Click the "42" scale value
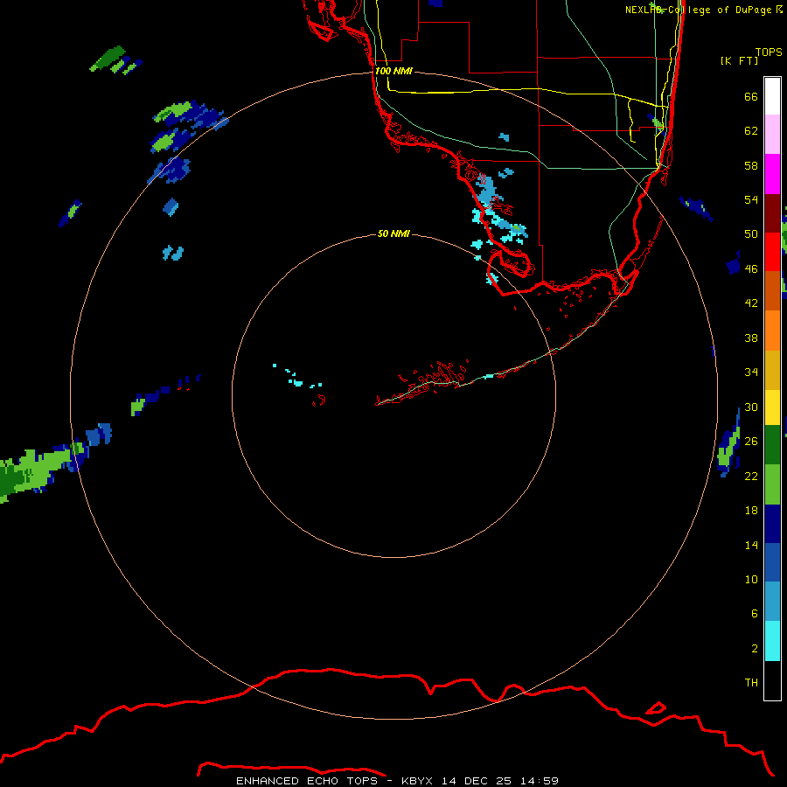This screenshot has height=787, width=787. tap(751, 303)
